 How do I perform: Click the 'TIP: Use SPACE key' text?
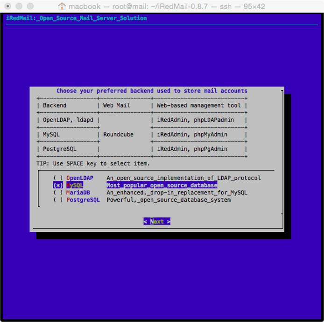pyautogui.click(x=93, y=164)
